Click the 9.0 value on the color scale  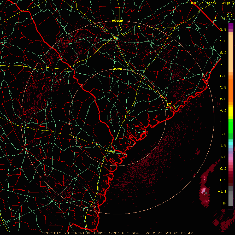click(223, 41)
